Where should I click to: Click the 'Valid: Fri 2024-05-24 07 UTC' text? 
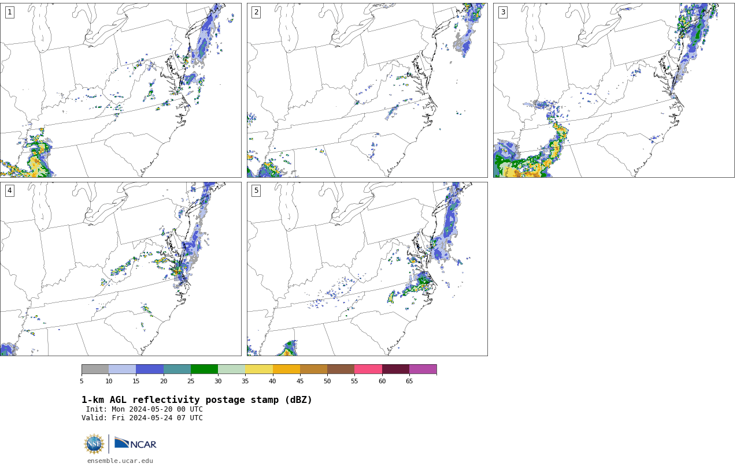(142, 418)
